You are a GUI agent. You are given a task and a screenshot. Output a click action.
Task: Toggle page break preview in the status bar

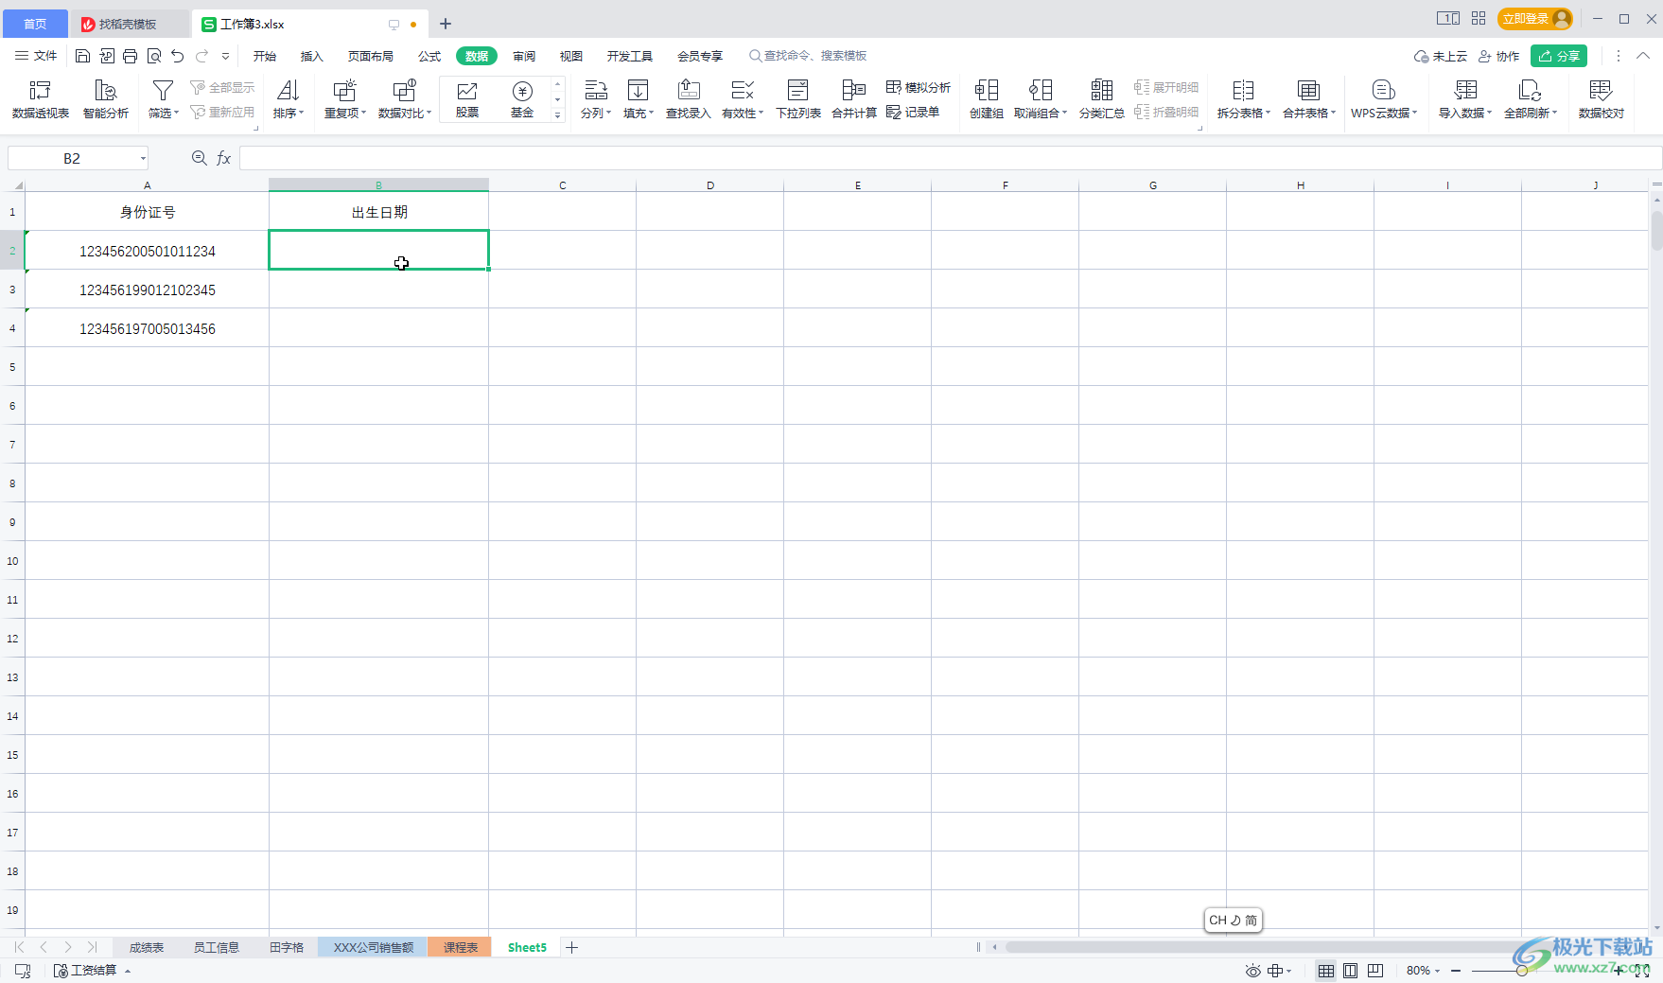(1375, 971)
